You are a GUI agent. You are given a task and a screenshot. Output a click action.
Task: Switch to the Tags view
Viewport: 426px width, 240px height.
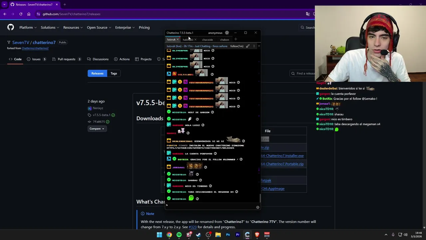tap(114, 73)
